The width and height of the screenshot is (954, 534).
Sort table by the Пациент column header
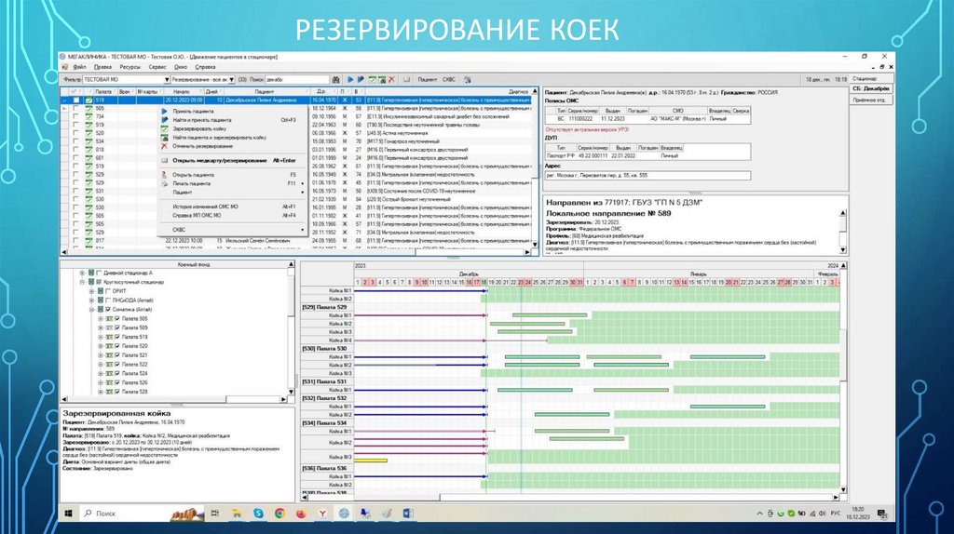coord(264,92)
